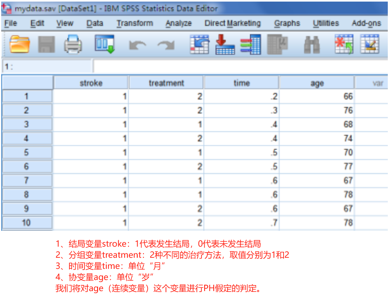The height and width of the screenshot is (299, 389).
Task: Open the Graphs menu
Action: 287,23
